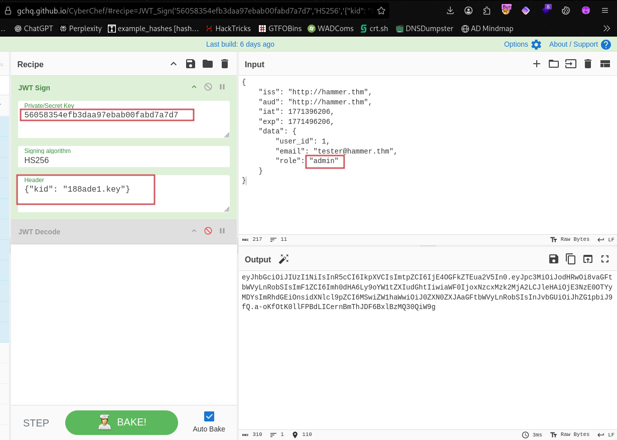Image resolution: width=617 pixels, height=440 pixels.
Task: Open the GTFOBins bookmark
Action: 280,29
